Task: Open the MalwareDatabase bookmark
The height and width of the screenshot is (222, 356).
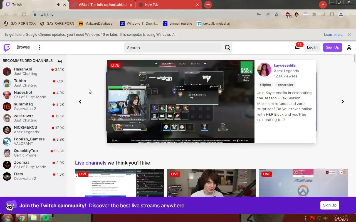Action: click(97, 24)
